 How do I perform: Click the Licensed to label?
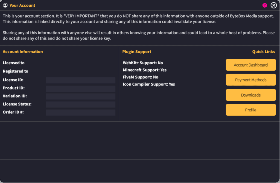point(13,63)
